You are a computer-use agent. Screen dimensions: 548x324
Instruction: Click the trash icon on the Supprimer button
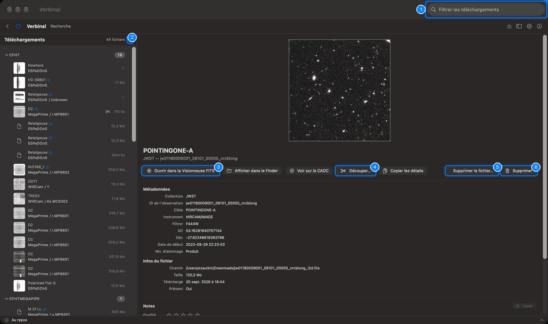click(x=507, y=171)
